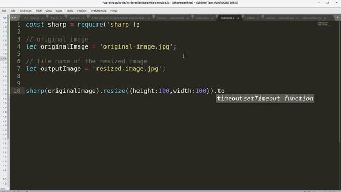Click '// file name of the resized image' comment

[x=86, y=61]
